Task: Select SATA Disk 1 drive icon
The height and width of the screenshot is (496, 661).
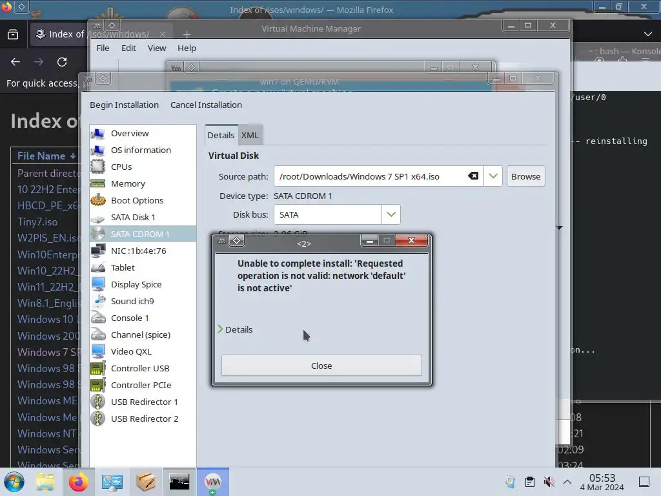Action: (98, 218)
